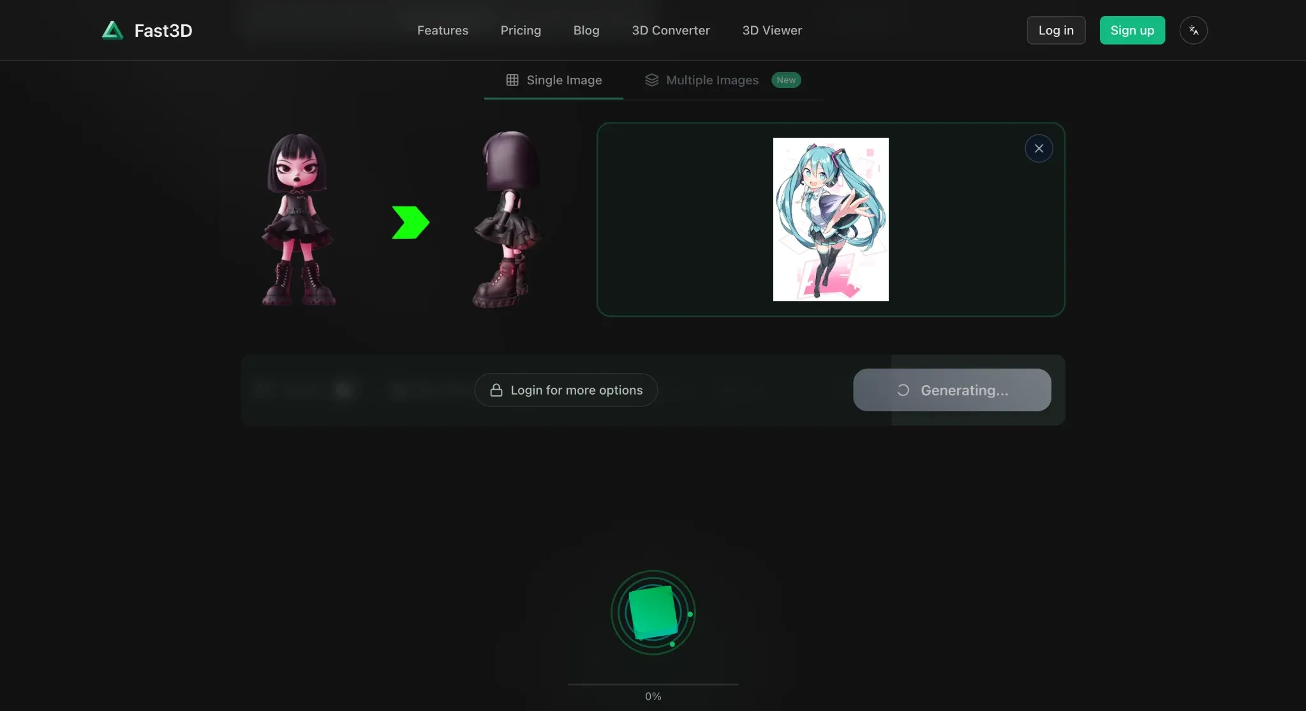Switch to the Single Image tab
The width and height of the screenshot is (1306, 711).
point(554,80)
